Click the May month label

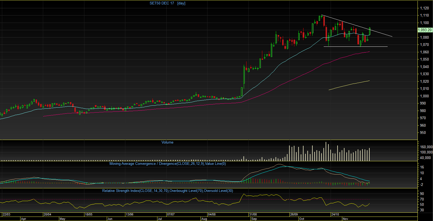click(62, 219)
